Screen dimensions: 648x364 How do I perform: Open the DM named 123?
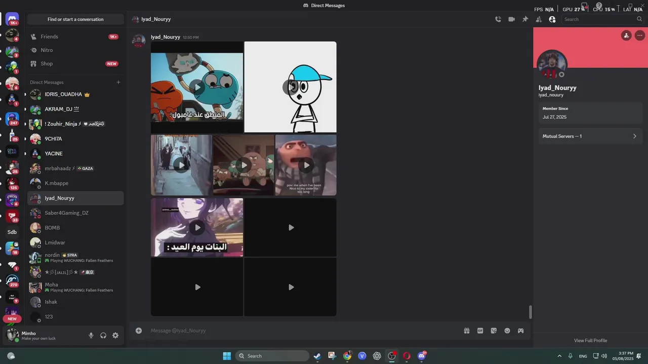[x=75, y=316]
